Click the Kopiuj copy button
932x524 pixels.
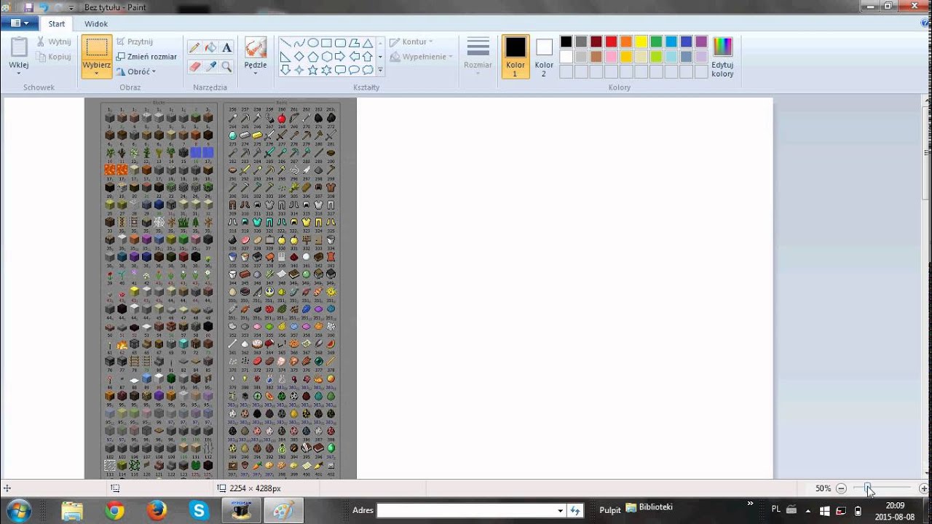tap(54, 57)
